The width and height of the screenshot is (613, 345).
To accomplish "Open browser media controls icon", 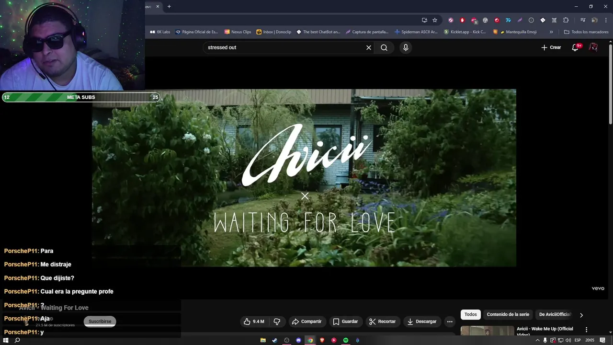I will coord(583,20).
